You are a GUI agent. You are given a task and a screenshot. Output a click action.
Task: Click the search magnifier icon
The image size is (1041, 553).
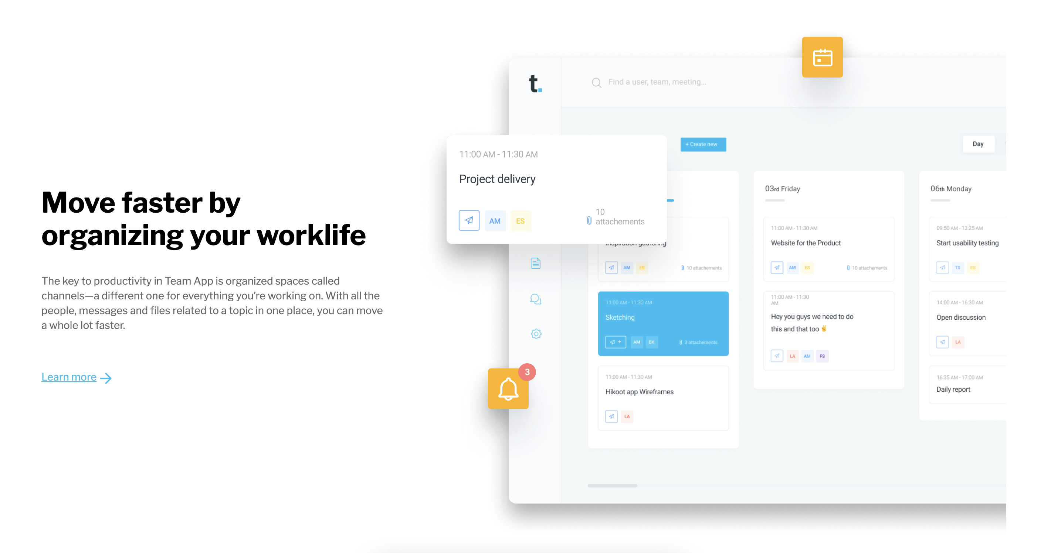(596, 82)
